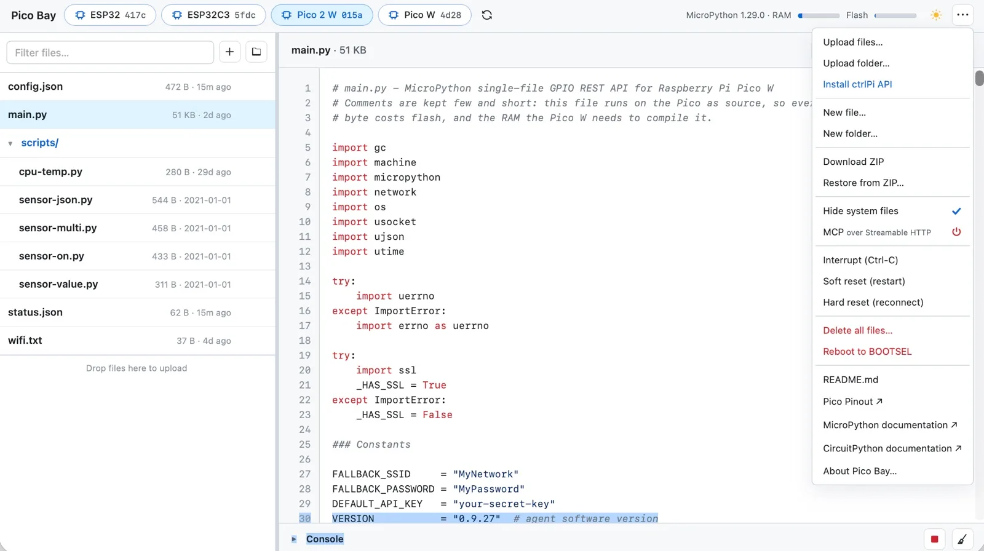Open Pico Pinout external link
Image resolution: width=984 pixels, height=551 pixels.
tap(892, 402)
